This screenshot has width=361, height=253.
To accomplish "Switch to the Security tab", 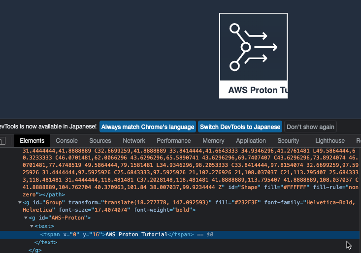I will click(x=288, y=141).
